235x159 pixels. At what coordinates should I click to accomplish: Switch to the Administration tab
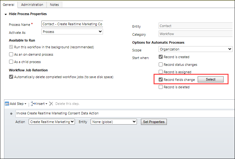coord(32,5)
